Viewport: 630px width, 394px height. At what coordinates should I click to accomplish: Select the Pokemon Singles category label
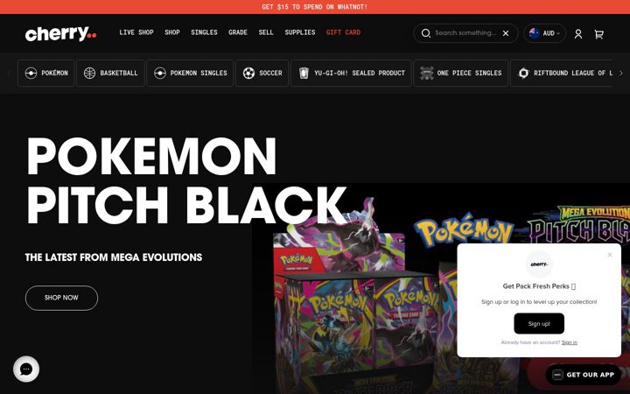tap(199, 74)
